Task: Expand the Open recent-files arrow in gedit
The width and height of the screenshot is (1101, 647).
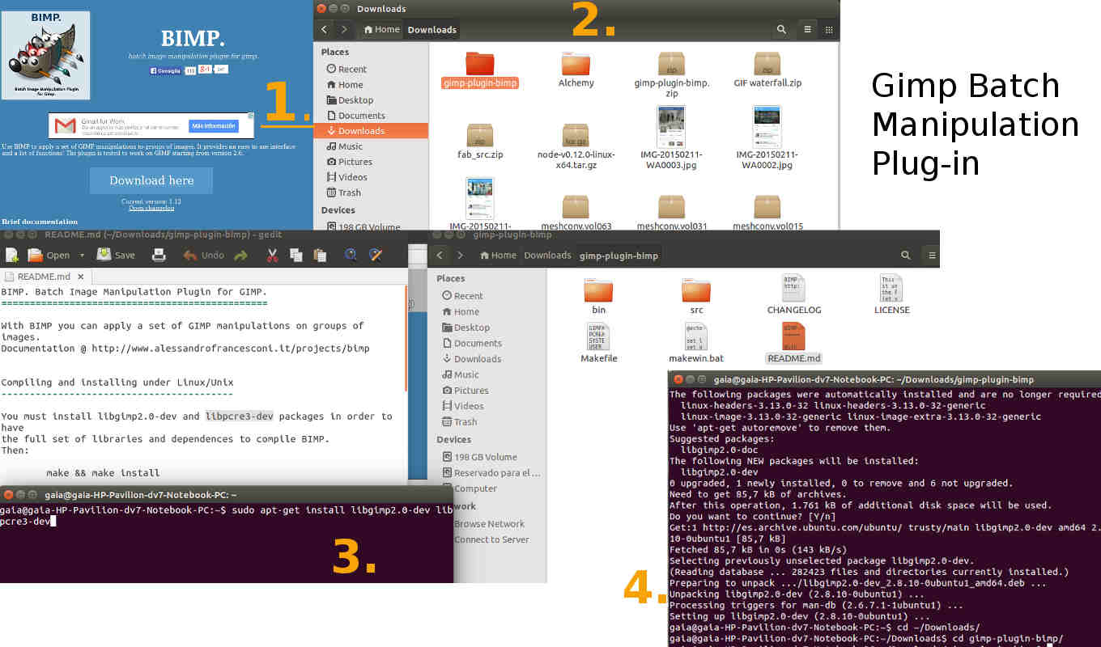Action: pos(82,256)
